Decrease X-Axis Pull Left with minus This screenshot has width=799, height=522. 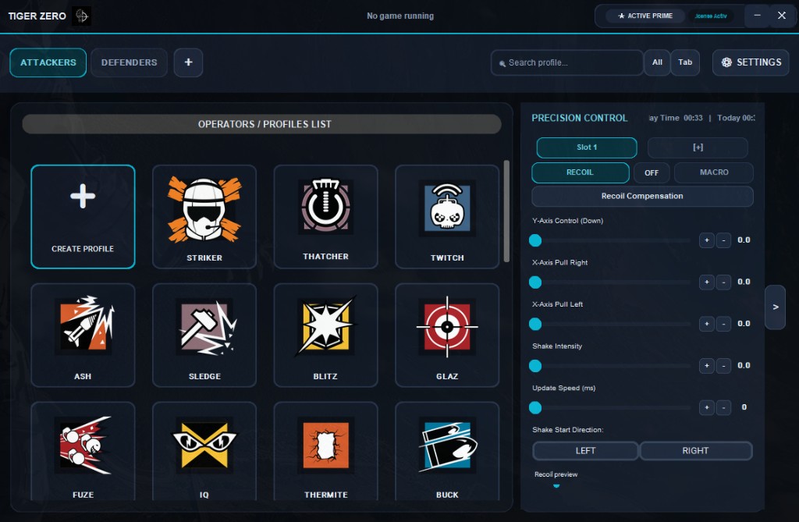pos(723,324)
